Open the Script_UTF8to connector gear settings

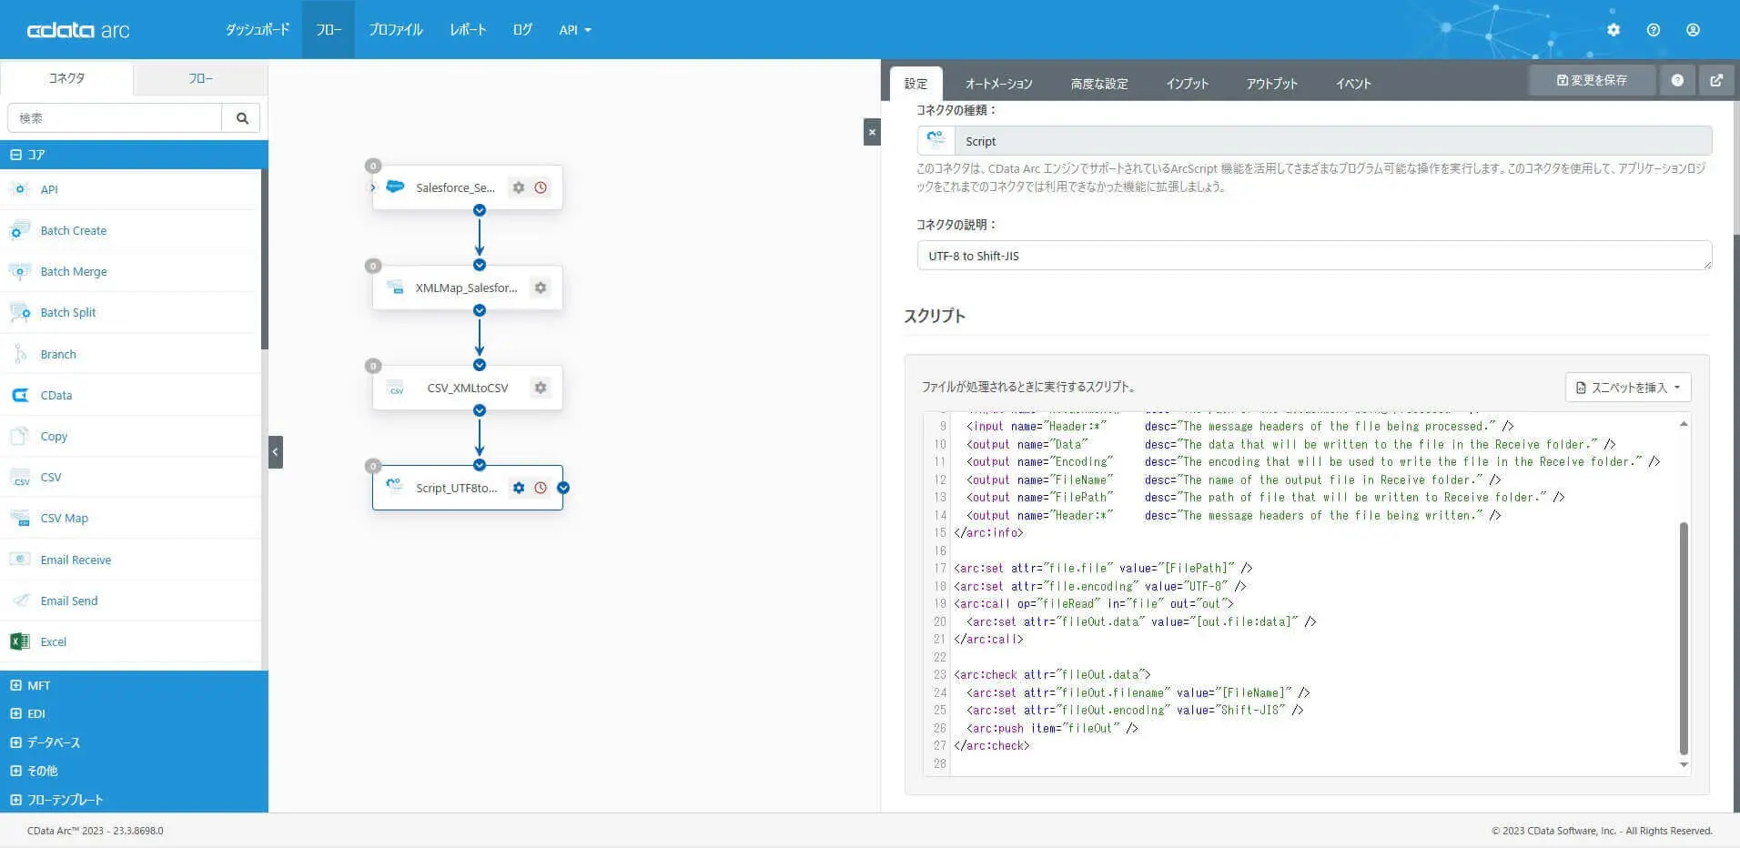tap(519, 488)
